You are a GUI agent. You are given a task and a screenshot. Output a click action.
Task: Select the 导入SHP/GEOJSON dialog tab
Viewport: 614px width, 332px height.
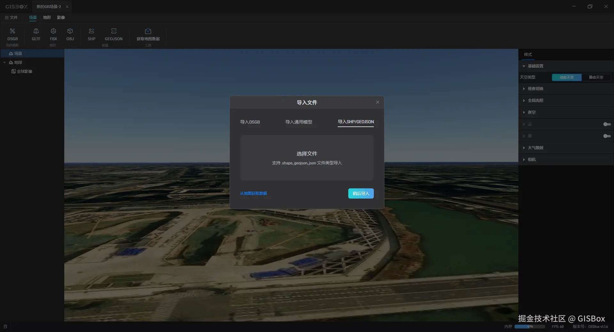pos(356,122)
